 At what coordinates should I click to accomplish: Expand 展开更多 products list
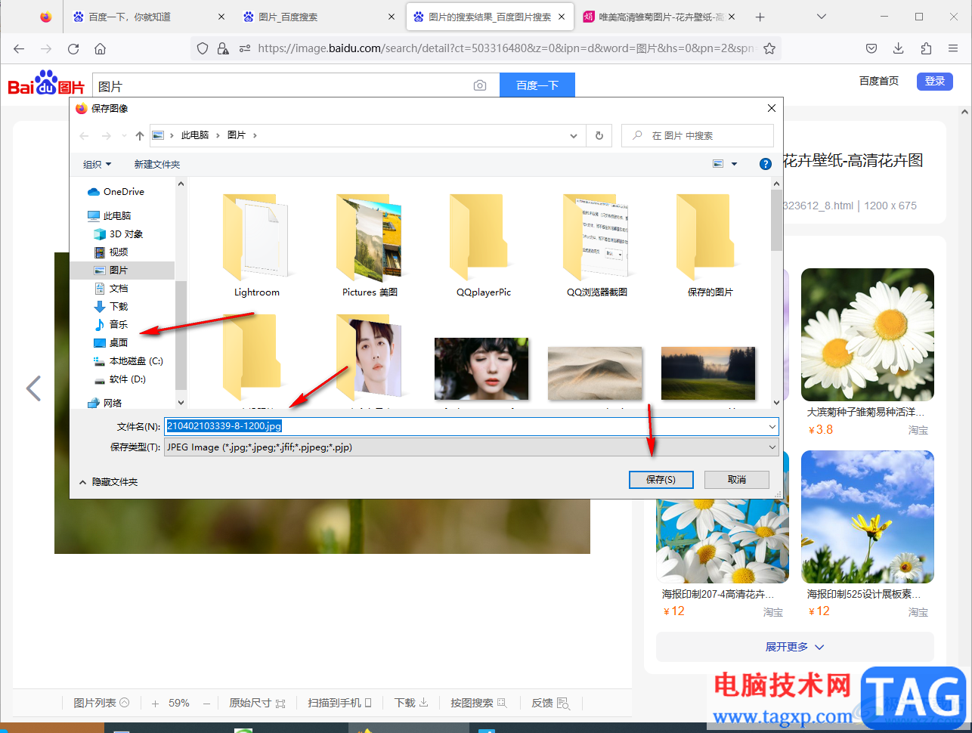[794, 647]
